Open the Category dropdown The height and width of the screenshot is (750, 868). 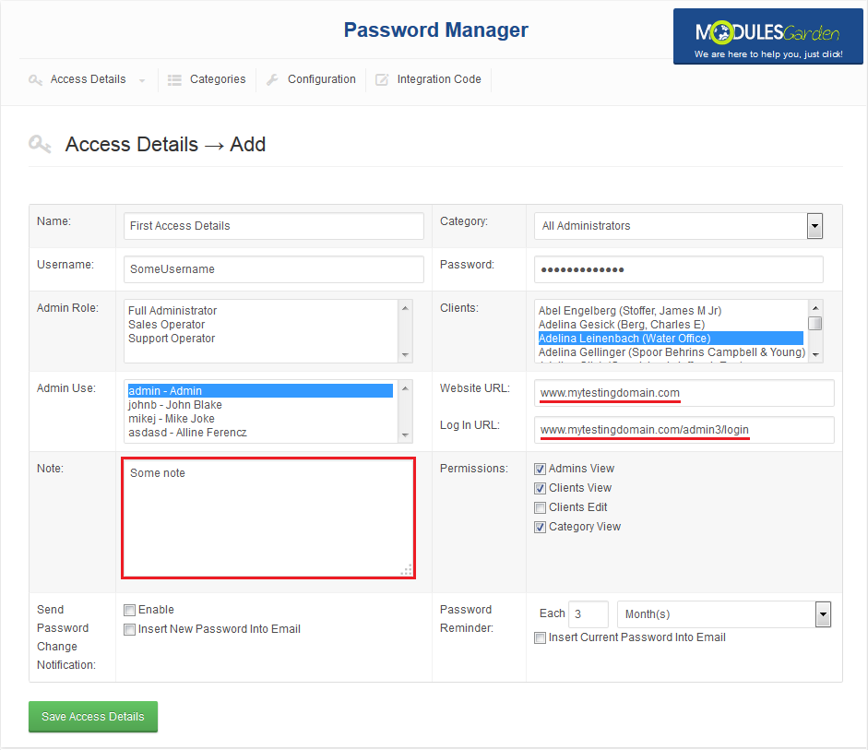tap(814, 226)
